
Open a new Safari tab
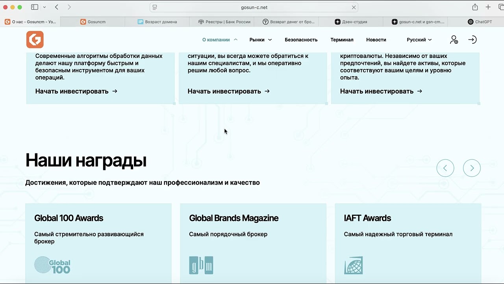[x=488, y=7]
